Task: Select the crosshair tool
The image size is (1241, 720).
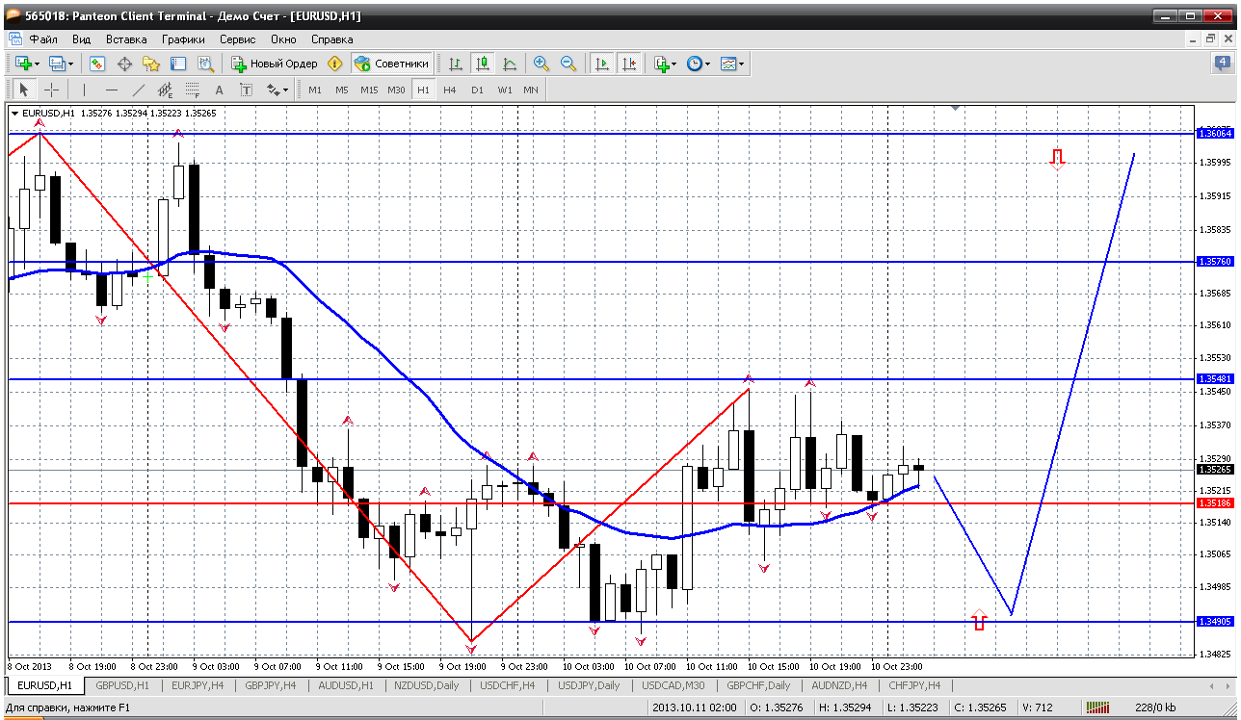Action: point(51,90)
